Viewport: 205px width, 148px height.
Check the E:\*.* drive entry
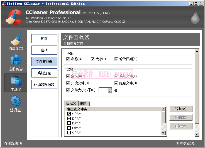[x=69, y=123]
